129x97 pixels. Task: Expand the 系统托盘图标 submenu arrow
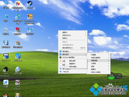[x=109, y=57]
